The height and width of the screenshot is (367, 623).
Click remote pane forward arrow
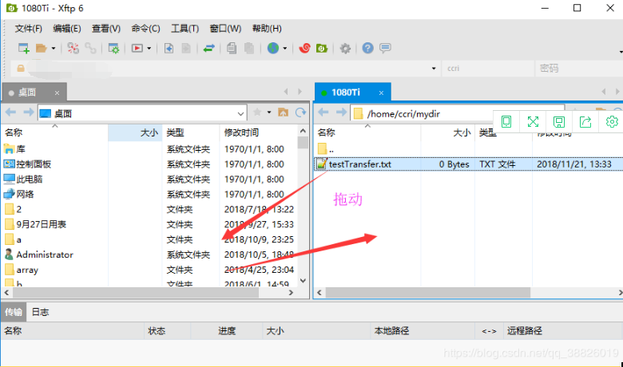[x=341, y=112]
